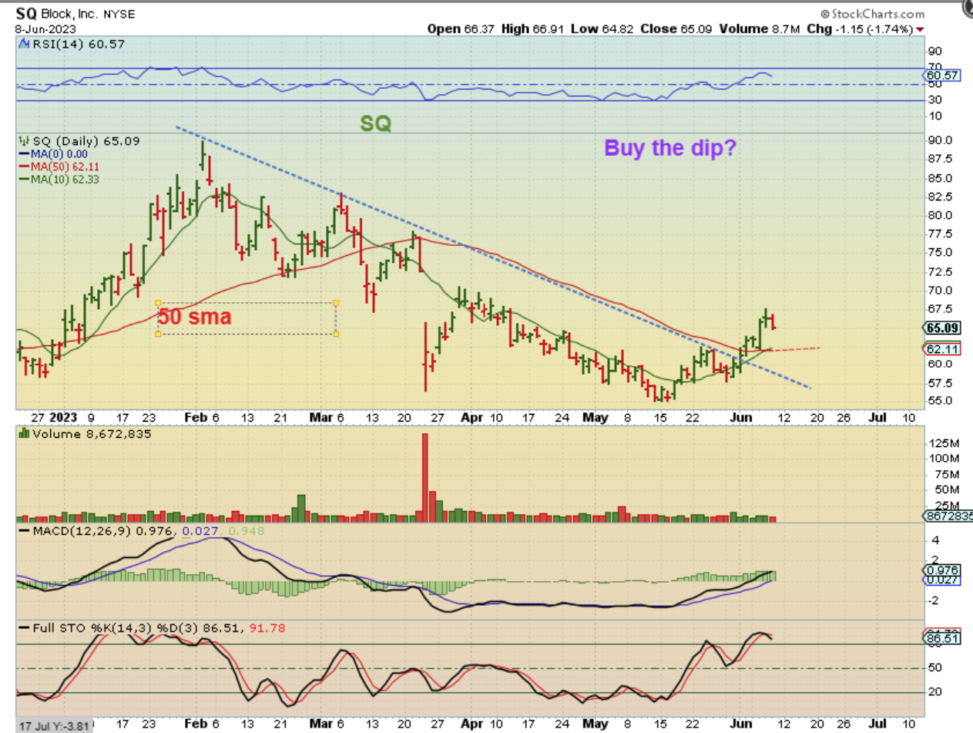
Task: Click the 2023 year label on date axis
Action: click(x=62, y=416)
